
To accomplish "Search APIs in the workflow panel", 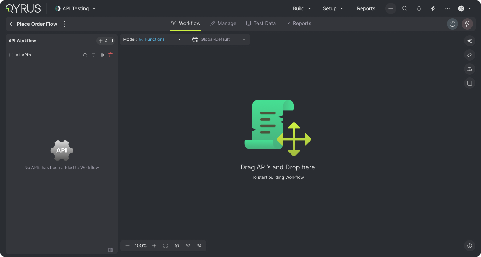I will click(x=85, y=55).
